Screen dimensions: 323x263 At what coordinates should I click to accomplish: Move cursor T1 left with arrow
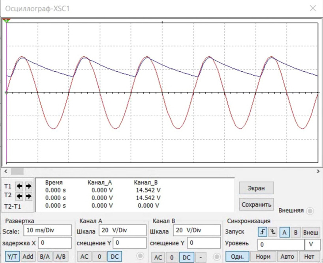click(x=20, y=186)
